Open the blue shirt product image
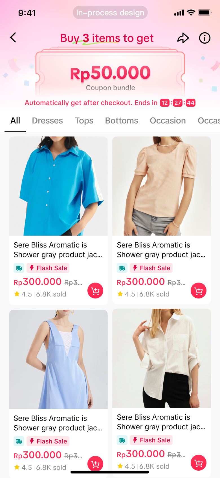The width and height of the screenshot is (220, 478). [58, 186]
